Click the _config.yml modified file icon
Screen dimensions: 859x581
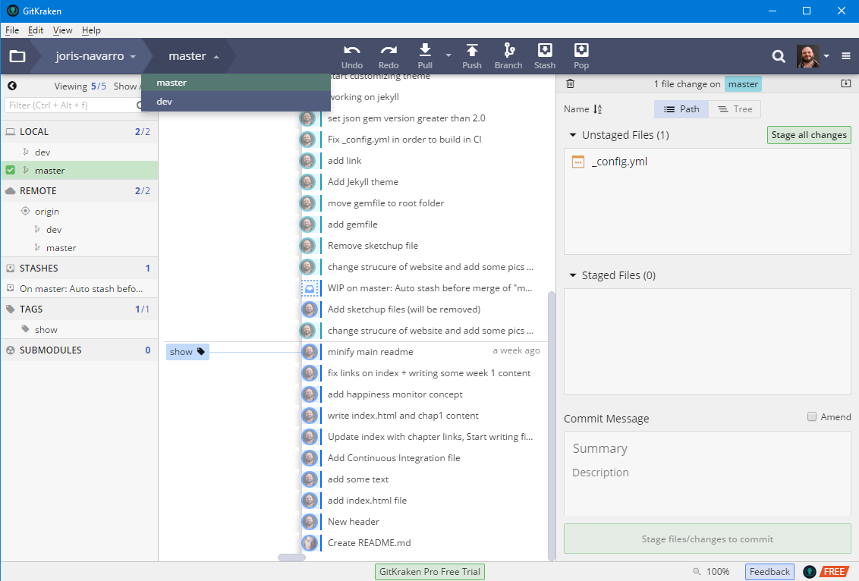[578, 162]
